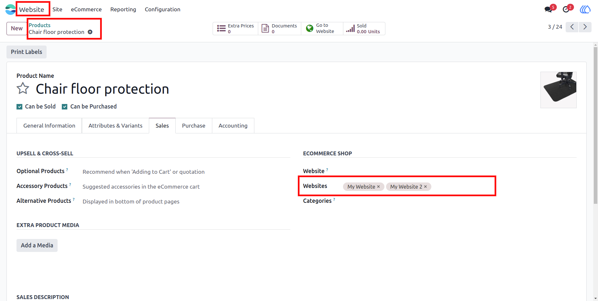Click Go to Website globe button
The image size is (598, 301).
[322, 28]
